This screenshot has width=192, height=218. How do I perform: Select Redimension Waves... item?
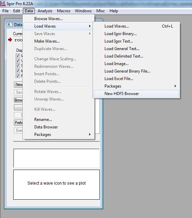[x=59, y=66]
